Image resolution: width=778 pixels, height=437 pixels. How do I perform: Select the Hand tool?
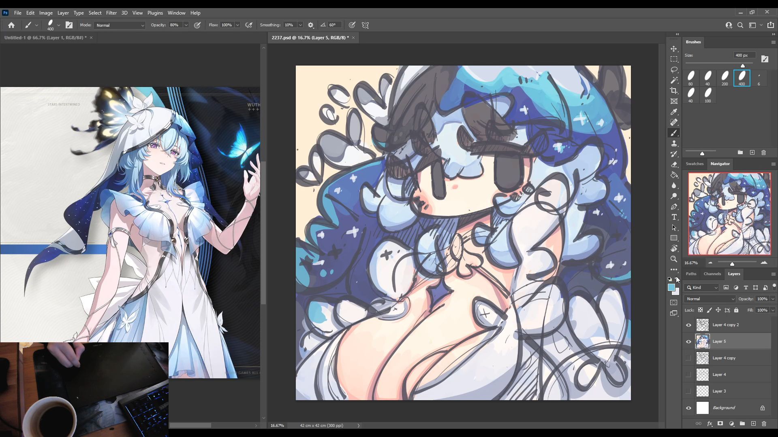pyautogui.click(x=674, y=248)
